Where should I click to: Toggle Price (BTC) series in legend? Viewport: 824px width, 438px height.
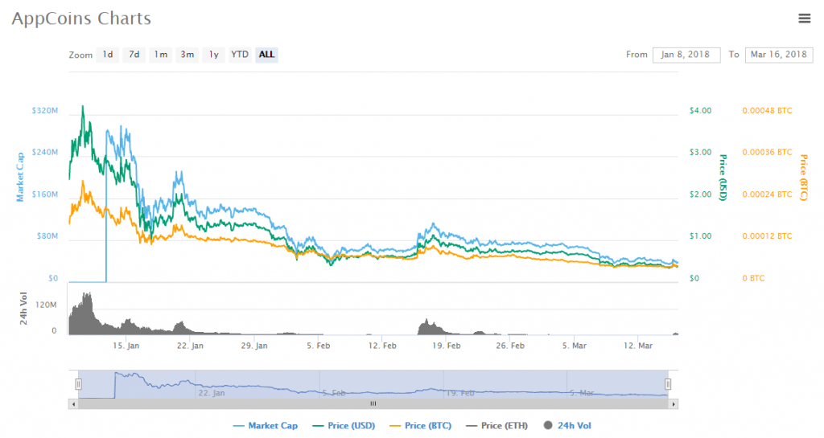tap(420, 425)
